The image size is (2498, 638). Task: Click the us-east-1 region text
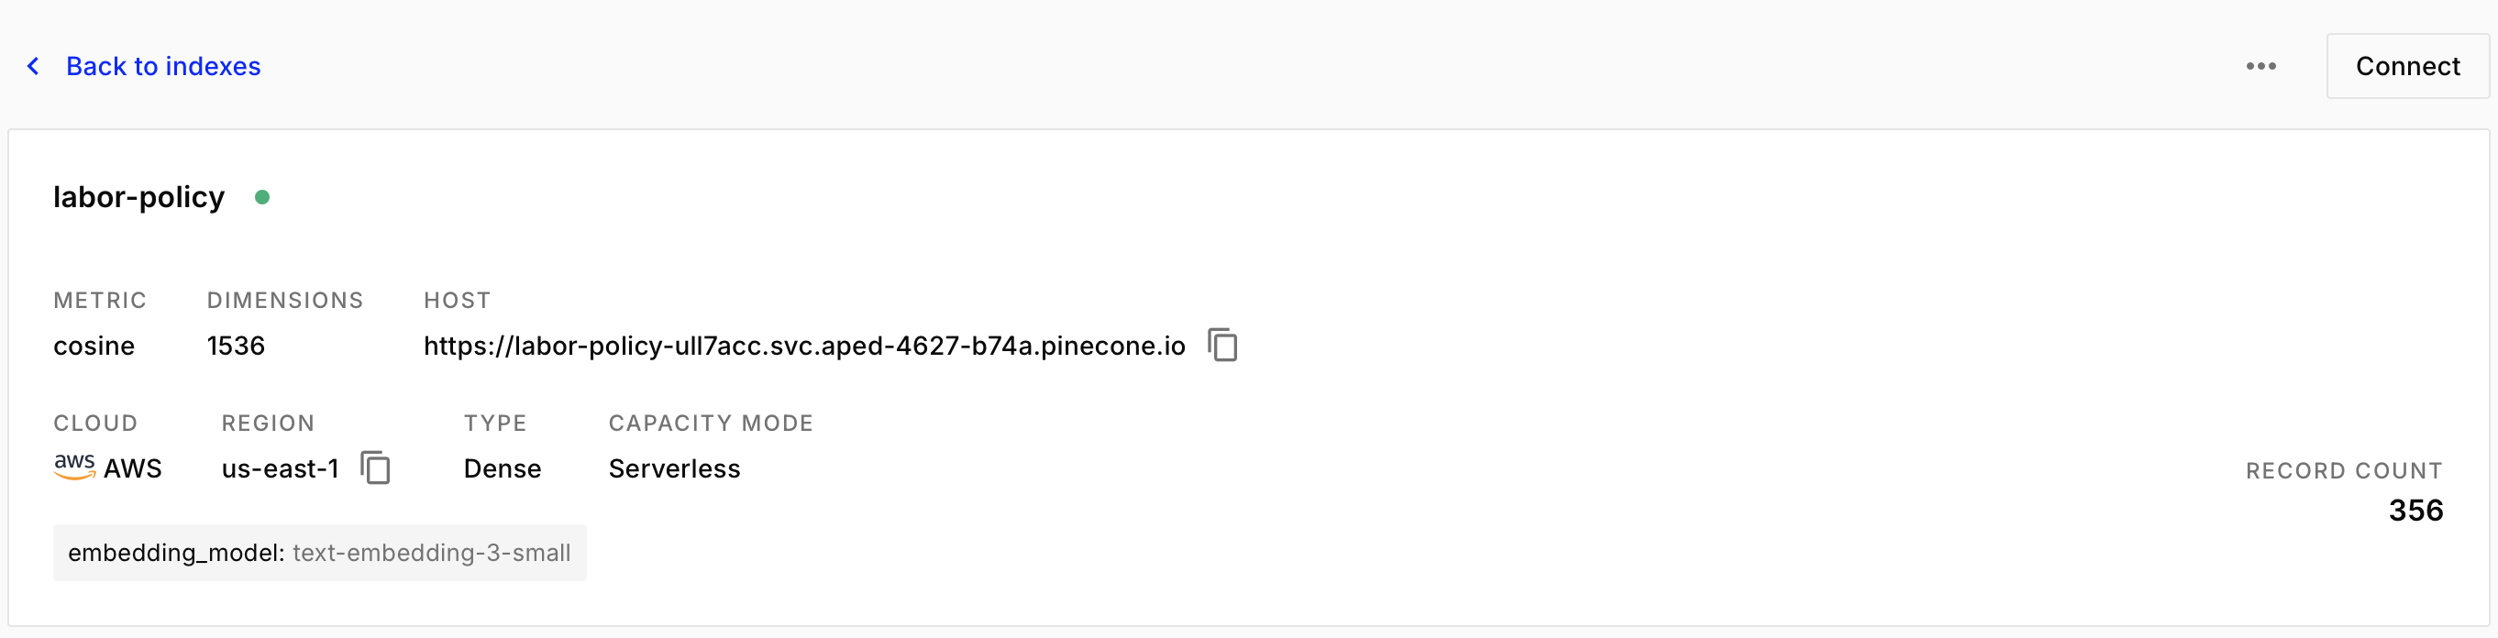(x=281, y=468)
